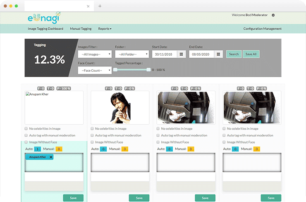The height and width of the screenshot is (202, 306).
Task: Open the Folder dropdown
Action: point(132,54)
